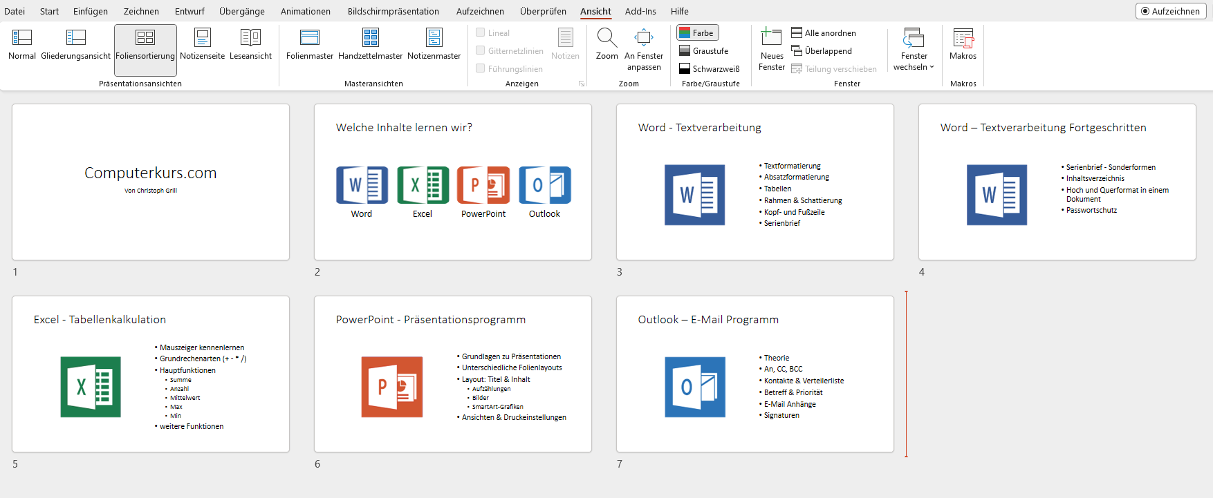1213x498 pixels.
Task: Enable the Lineal checkbox
Action: pyautogui.click(x=481, y=32)
